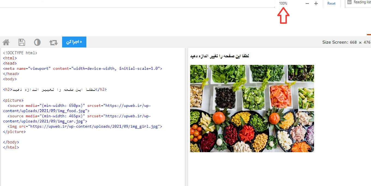Click the Size Screen: 668 × 476 readout
Viewport: 371px width, 186px height.
click(346, 42)
